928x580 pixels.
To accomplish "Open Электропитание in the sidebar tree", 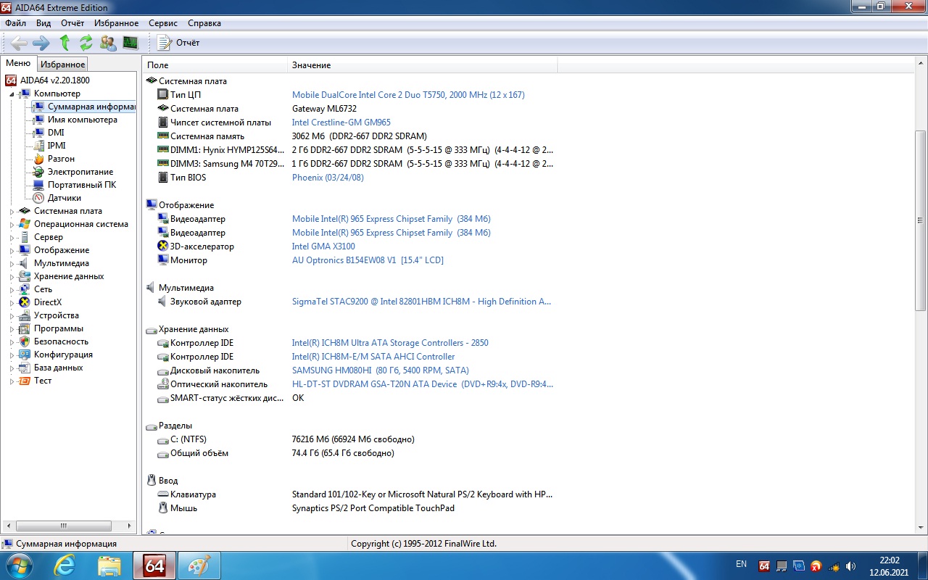I will pos(80,172).
